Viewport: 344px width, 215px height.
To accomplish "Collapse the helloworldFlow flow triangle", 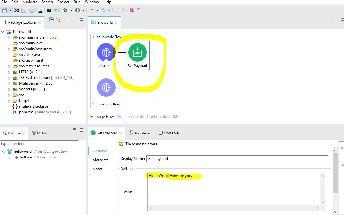I will coord(93,37).
